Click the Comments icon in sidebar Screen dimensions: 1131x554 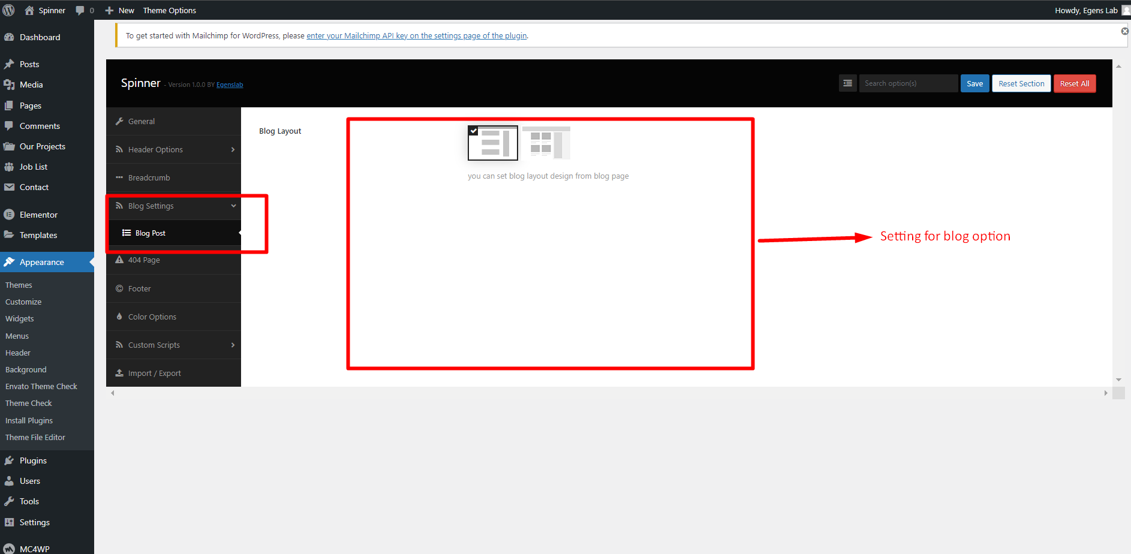[9, 126]
